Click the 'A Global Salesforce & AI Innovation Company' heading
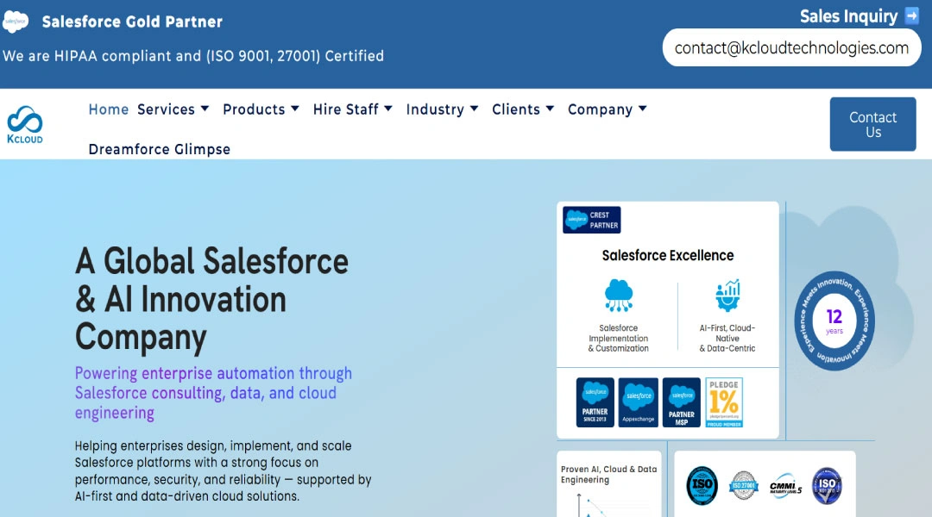Viewport: 932px width, 517px height. coord(211,299)
